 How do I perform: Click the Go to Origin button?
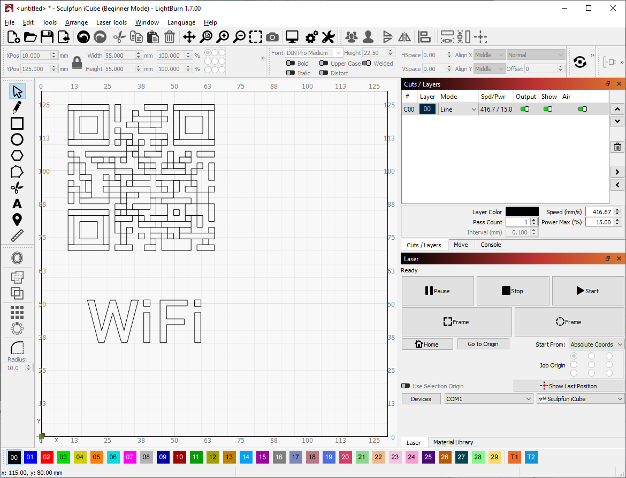pyautogui.click(x=483, y=344)
